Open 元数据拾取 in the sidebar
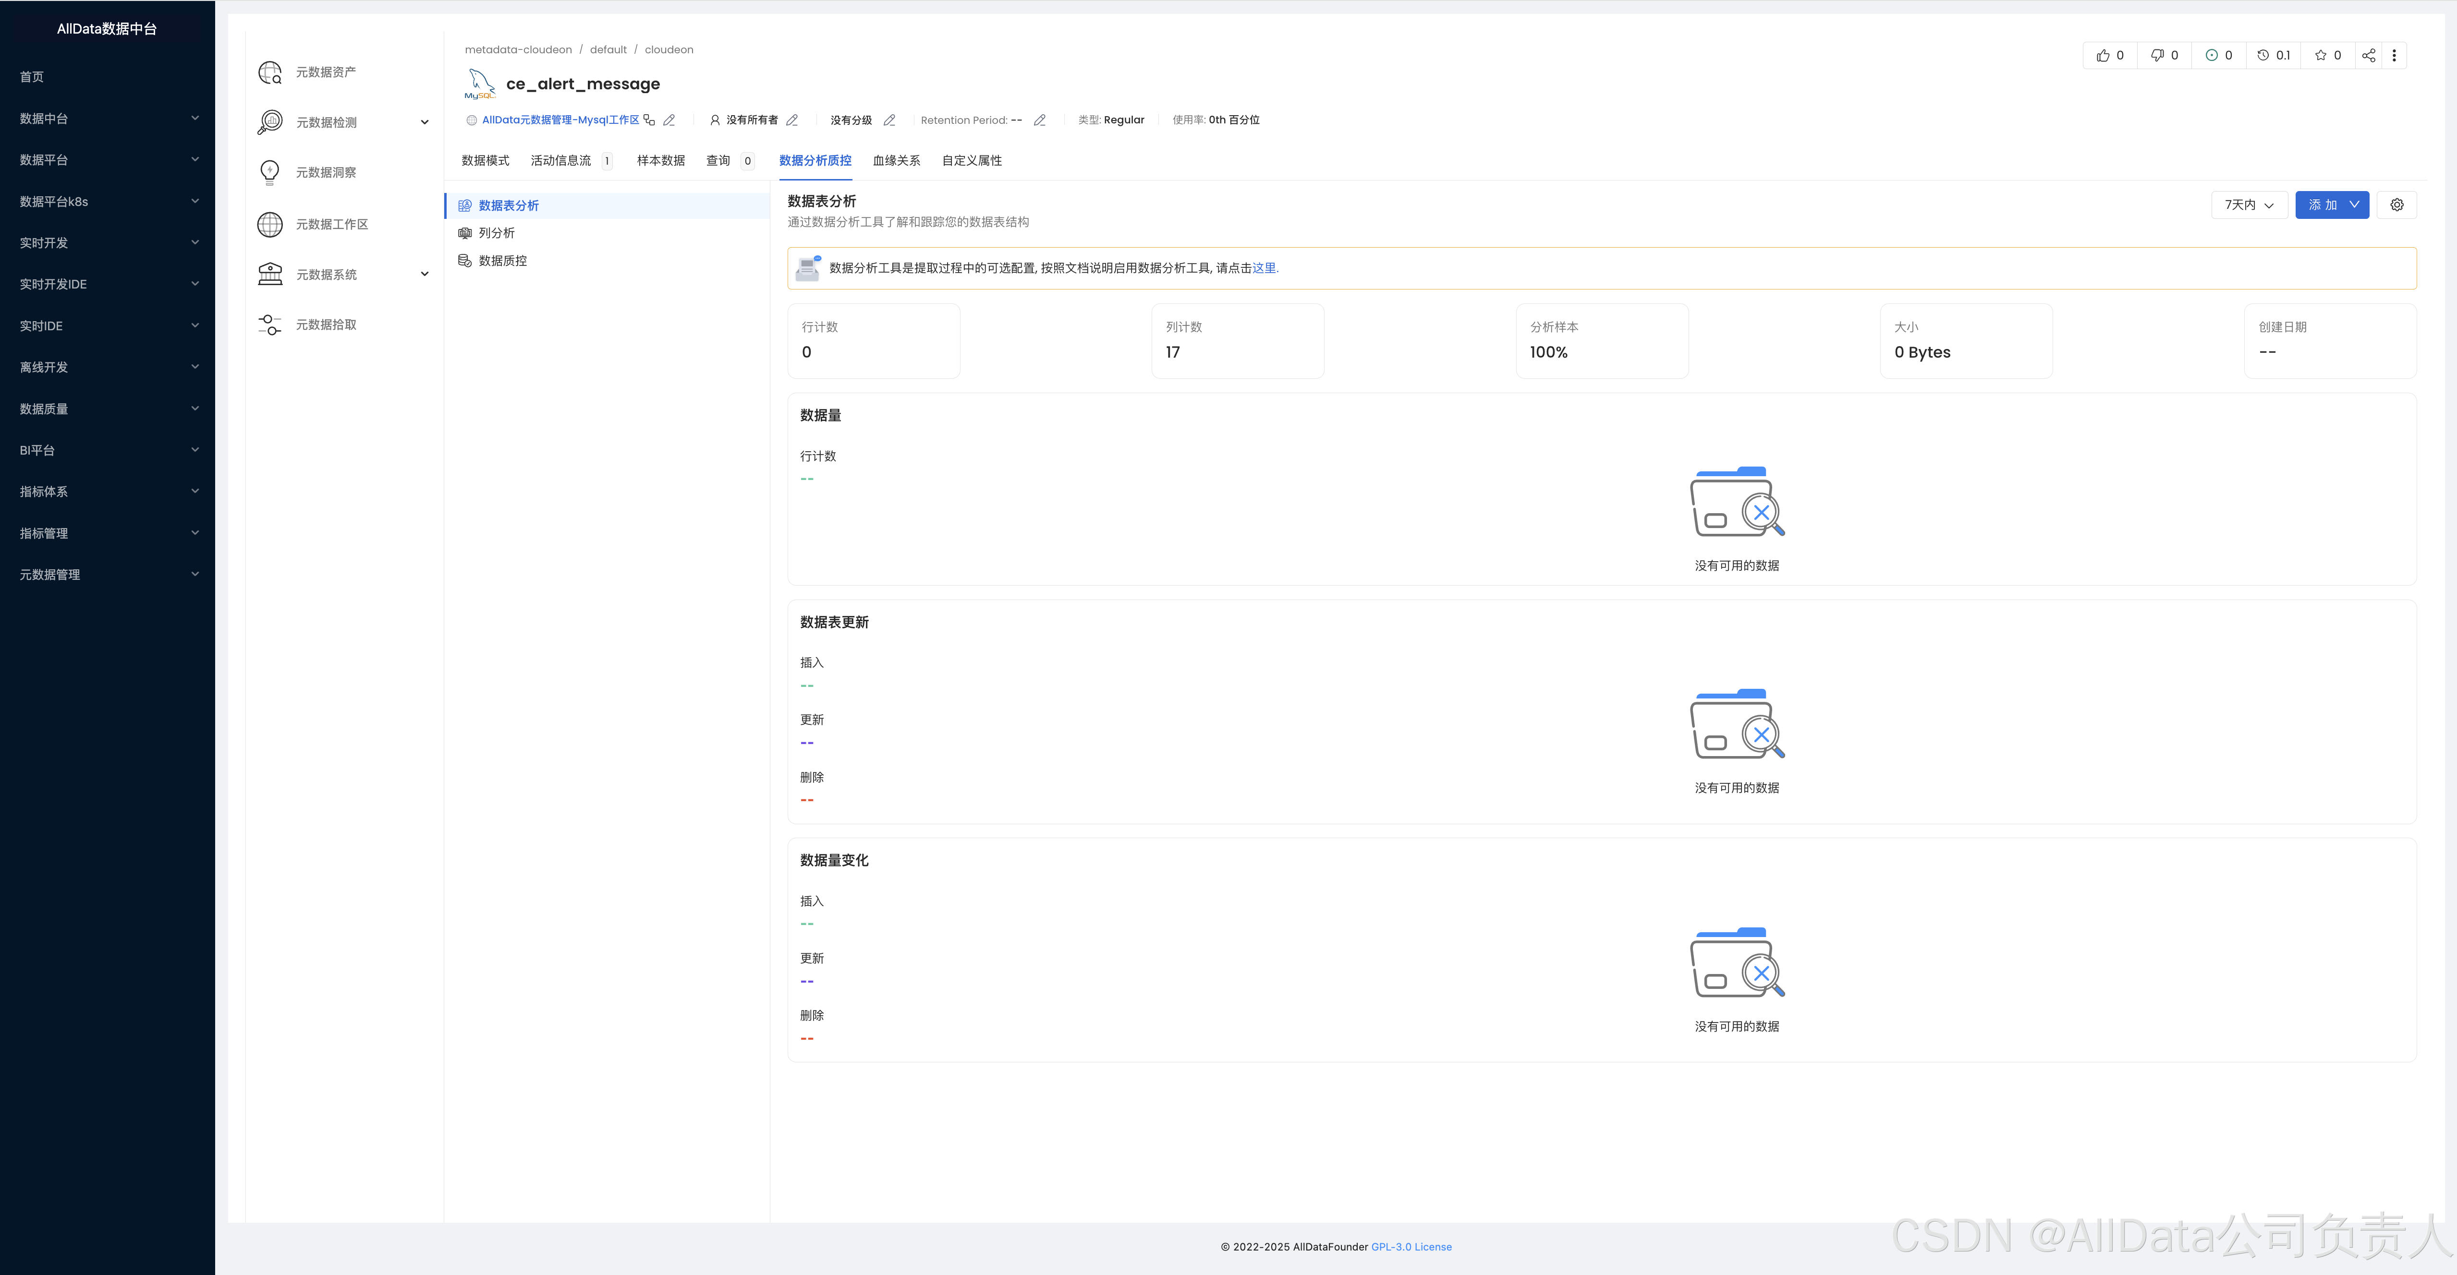 325,324
